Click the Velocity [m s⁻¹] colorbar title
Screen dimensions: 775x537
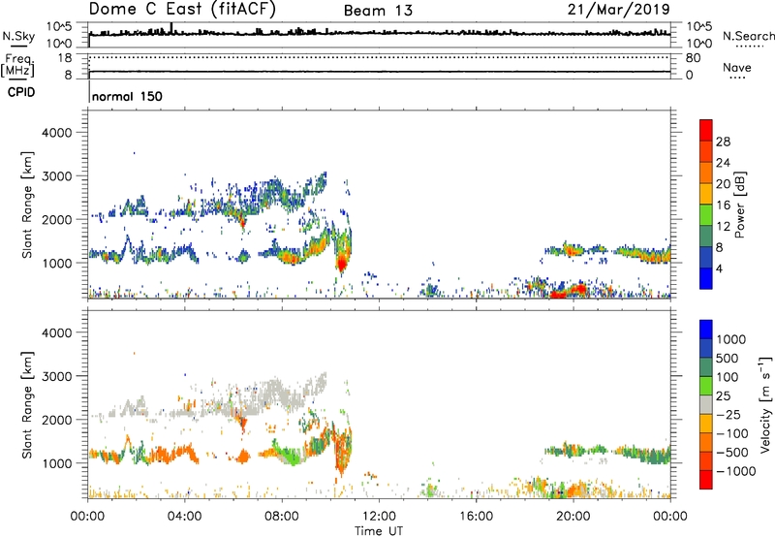(765, 404)
